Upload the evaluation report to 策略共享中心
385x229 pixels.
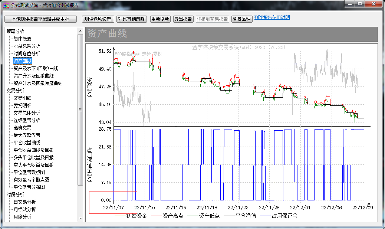click(40, 19)
